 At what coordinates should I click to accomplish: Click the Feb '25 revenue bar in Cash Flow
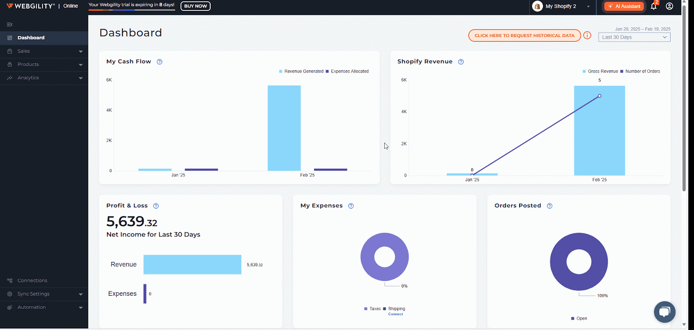(284, 128)
